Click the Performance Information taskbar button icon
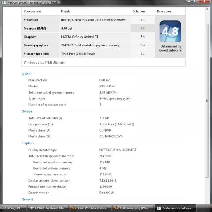 [x=159, y=208]
